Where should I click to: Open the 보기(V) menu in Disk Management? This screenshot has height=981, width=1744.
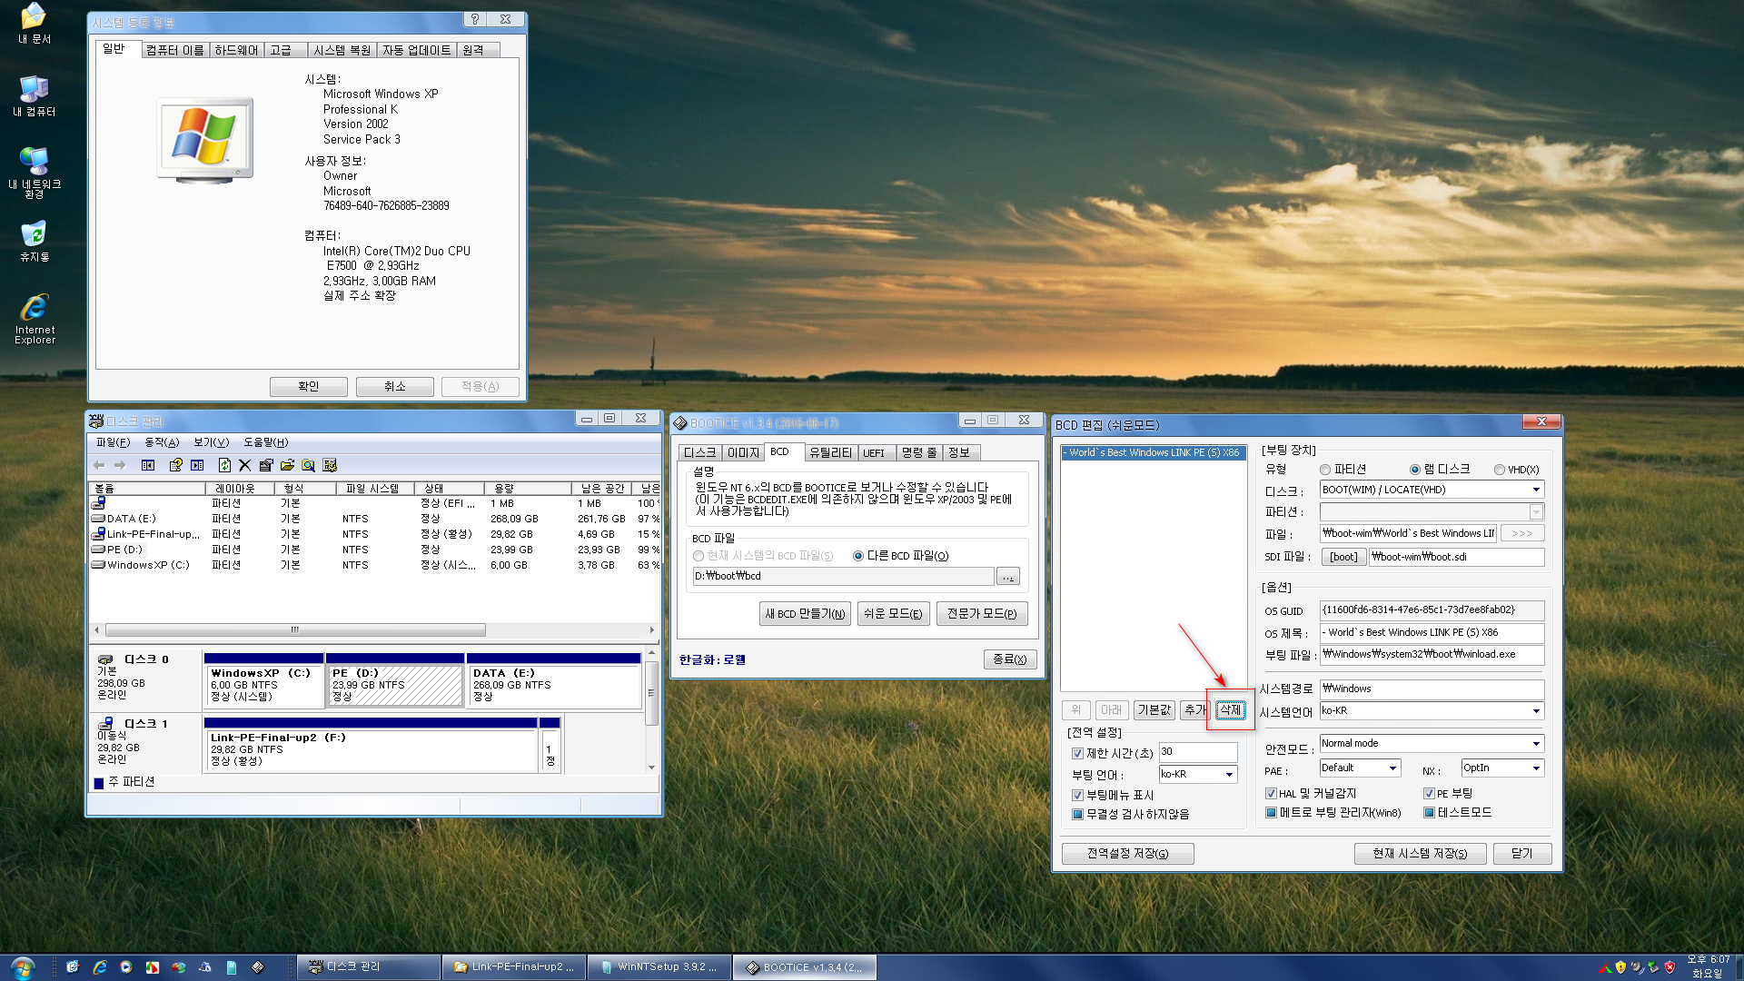pyautogui.click(x=211, y=442)
